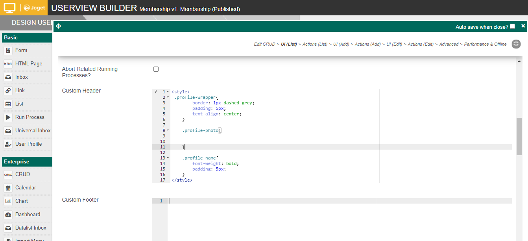528x241 pixels.
Task: Click the Dashboard gauge icon
Action: [x=8, y=215]
